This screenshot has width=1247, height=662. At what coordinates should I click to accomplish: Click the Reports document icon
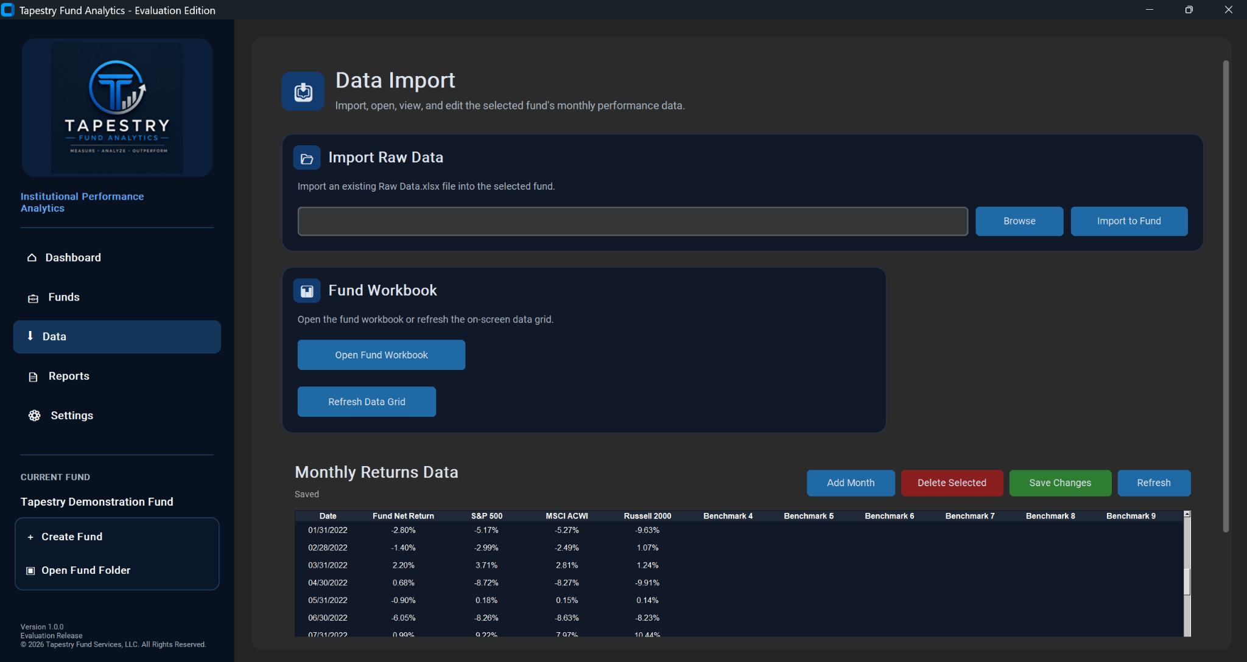(33, 377)
